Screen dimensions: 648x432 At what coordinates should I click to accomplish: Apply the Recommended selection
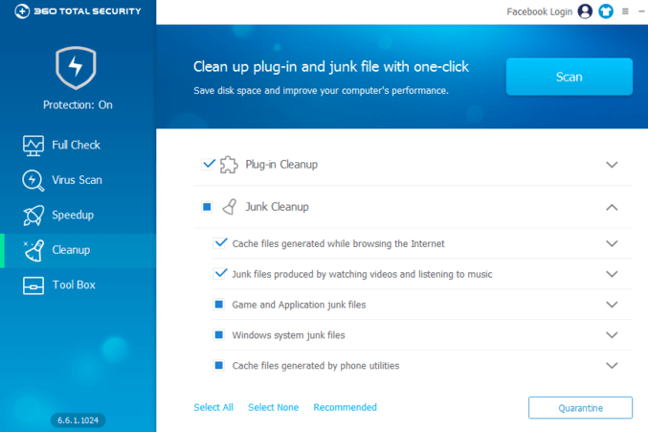(346, 408)
